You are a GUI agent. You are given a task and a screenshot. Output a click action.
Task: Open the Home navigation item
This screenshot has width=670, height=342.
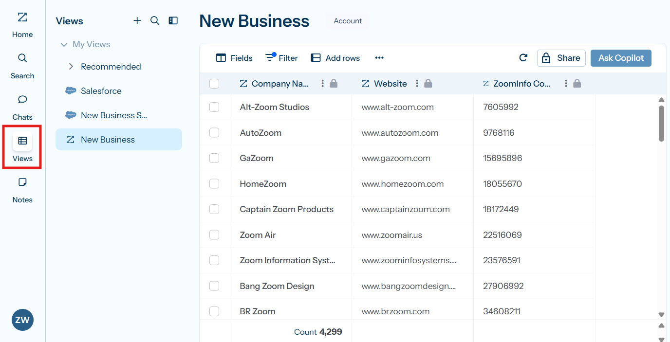22,25
